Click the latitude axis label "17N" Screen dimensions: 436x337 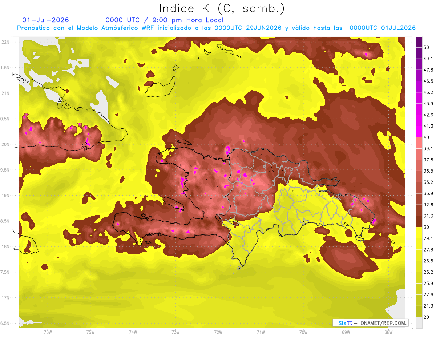click(6, 298)
